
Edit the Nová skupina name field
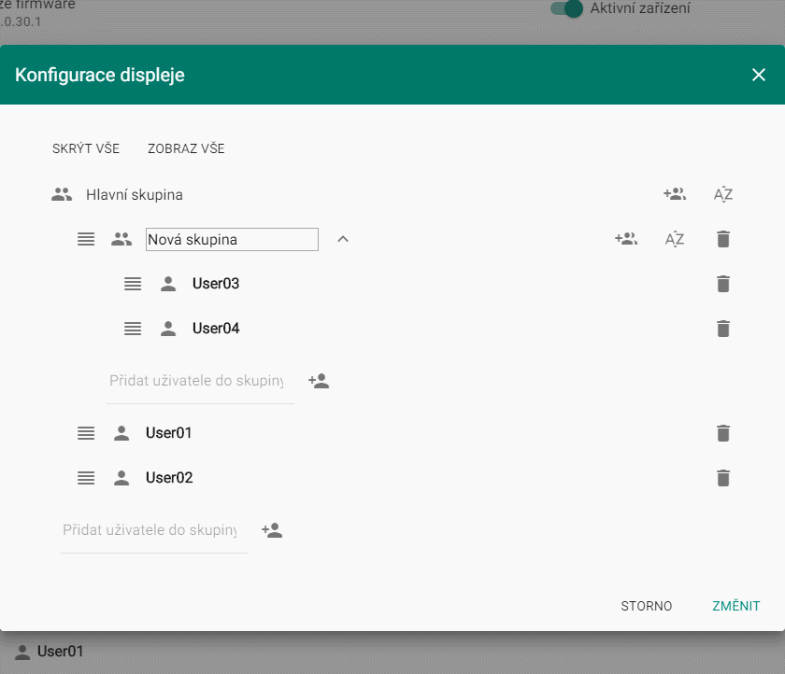[232, 240]
